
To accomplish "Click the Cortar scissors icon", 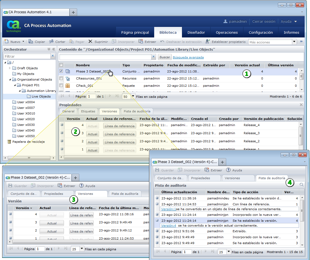I will 51,42.
